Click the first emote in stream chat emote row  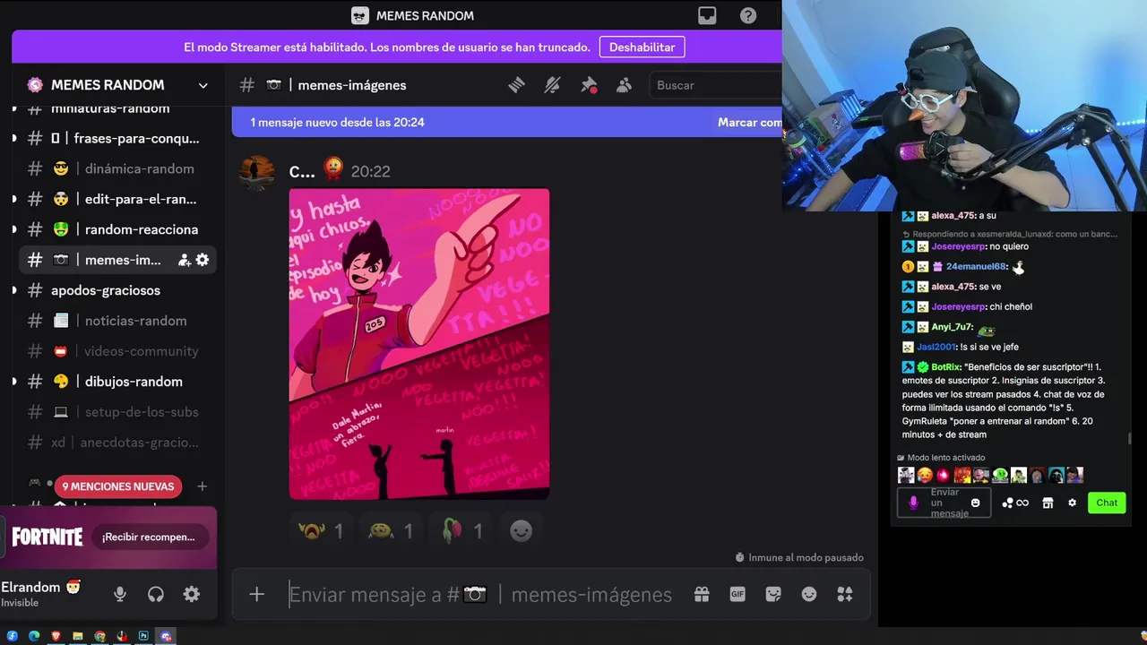[x=906, y=476]
